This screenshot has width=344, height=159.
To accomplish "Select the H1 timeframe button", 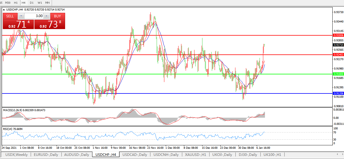I will [x=16, y=3].
